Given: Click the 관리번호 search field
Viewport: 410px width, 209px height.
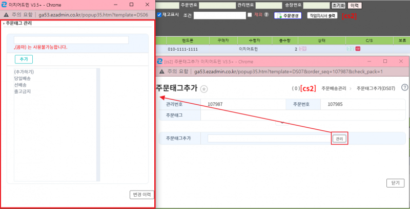Looking at the screenshot, I should [269, 5].
